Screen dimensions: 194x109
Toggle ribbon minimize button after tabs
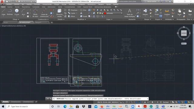coord(116,7)
